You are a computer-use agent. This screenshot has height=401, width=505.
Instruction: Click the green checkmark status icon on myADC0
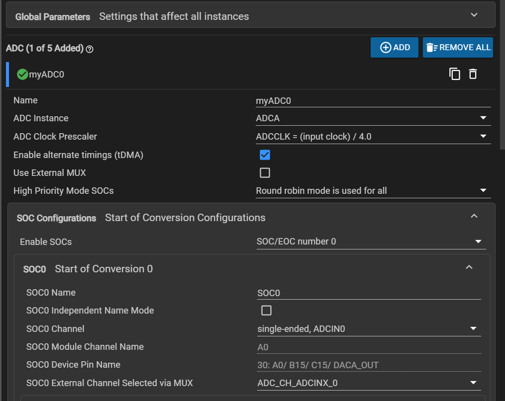[x=22, y=75]
